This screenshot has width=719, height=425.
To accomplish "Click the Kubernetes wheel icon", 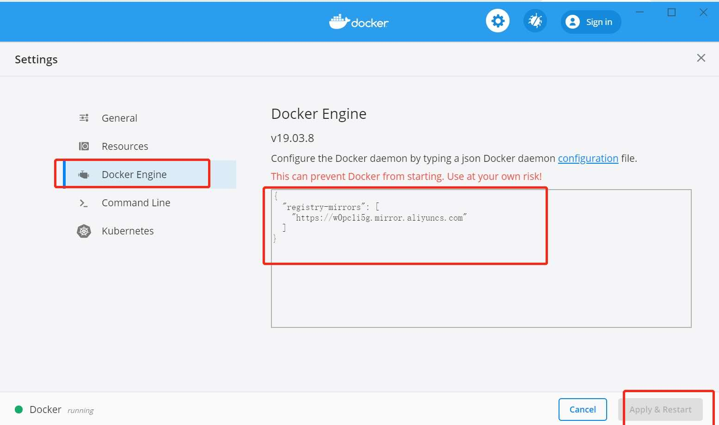I will [x=84, y=231].
